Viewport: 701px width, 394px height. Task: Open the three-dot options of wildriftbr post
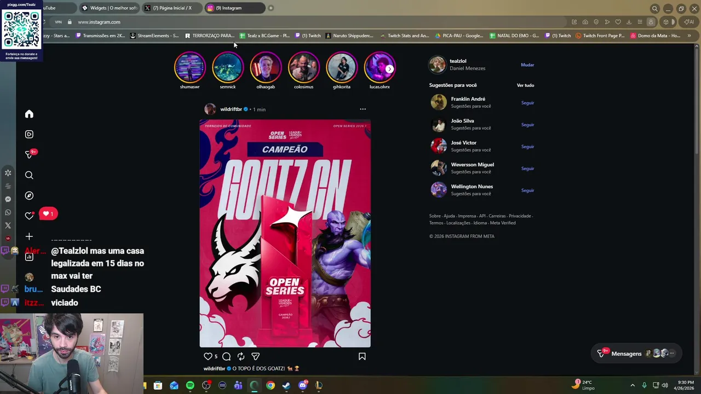click(363, 109)
